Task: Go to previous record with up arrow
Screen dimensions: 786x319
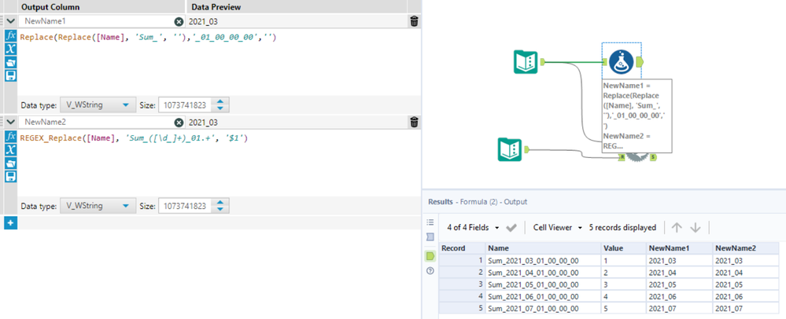Action: [677, 228]
